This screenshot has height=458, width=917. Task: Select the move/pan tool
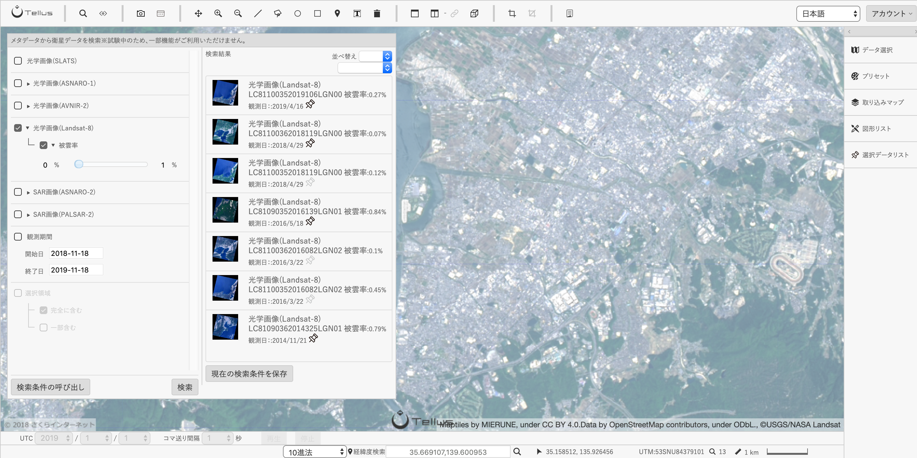tap(198, 13)
